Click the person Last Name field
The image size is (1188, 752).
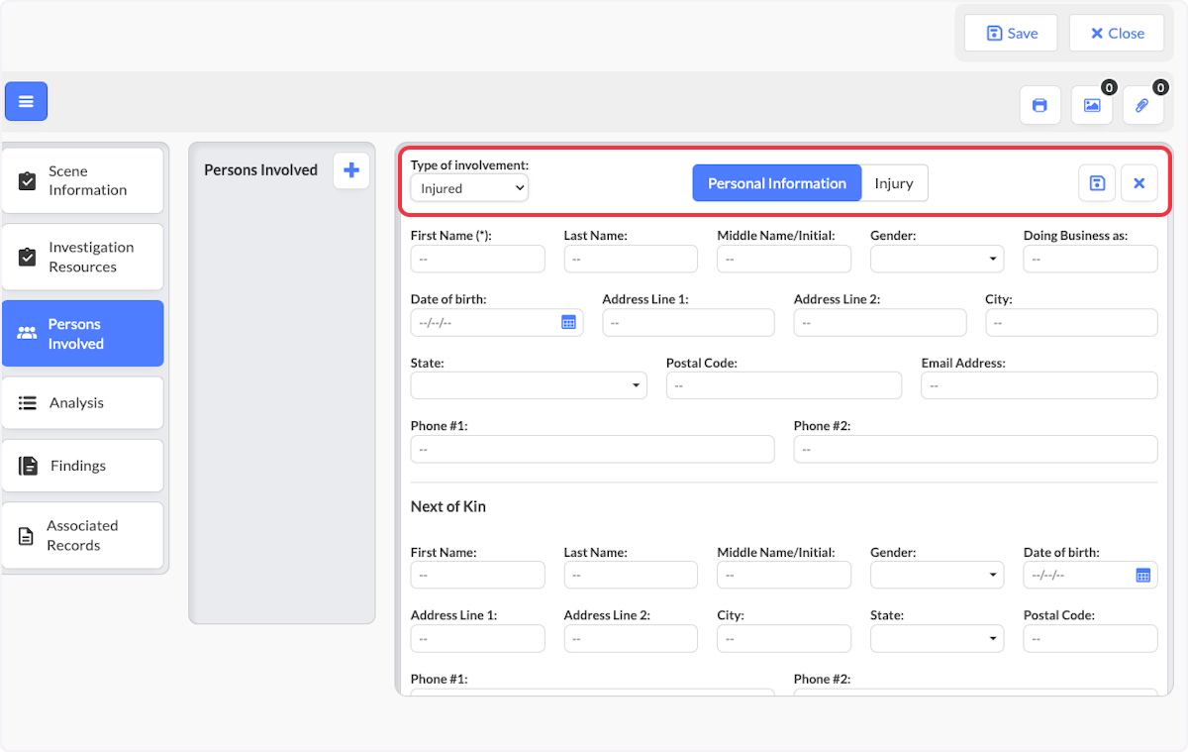(x=631, y=259)
